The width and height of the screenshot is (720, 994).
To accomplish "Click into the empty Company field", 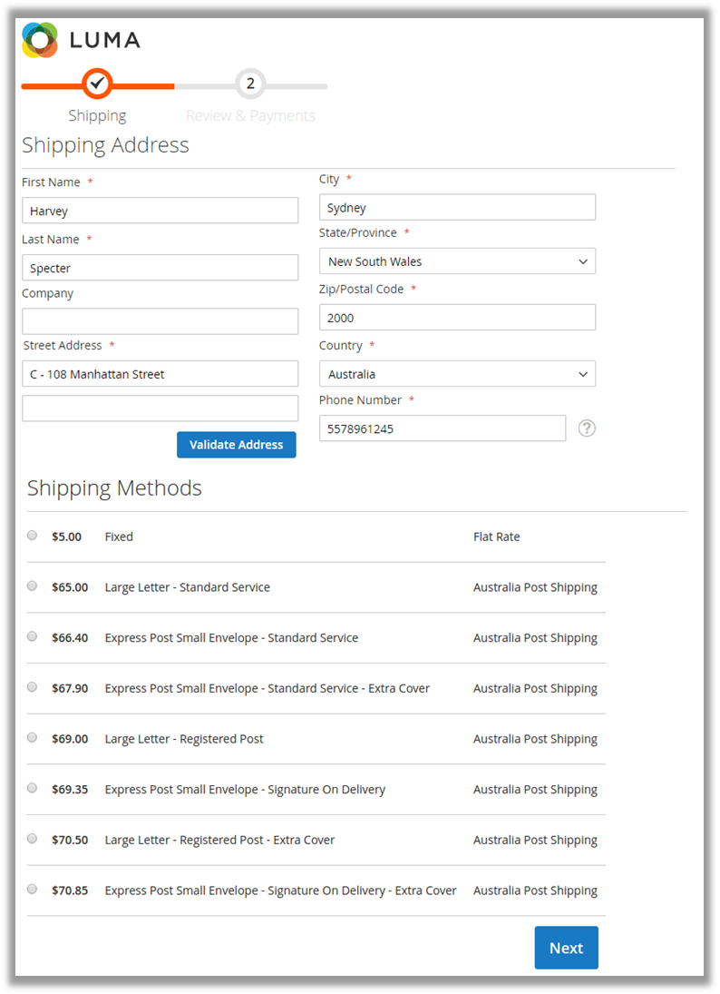I will click(160, 321).
